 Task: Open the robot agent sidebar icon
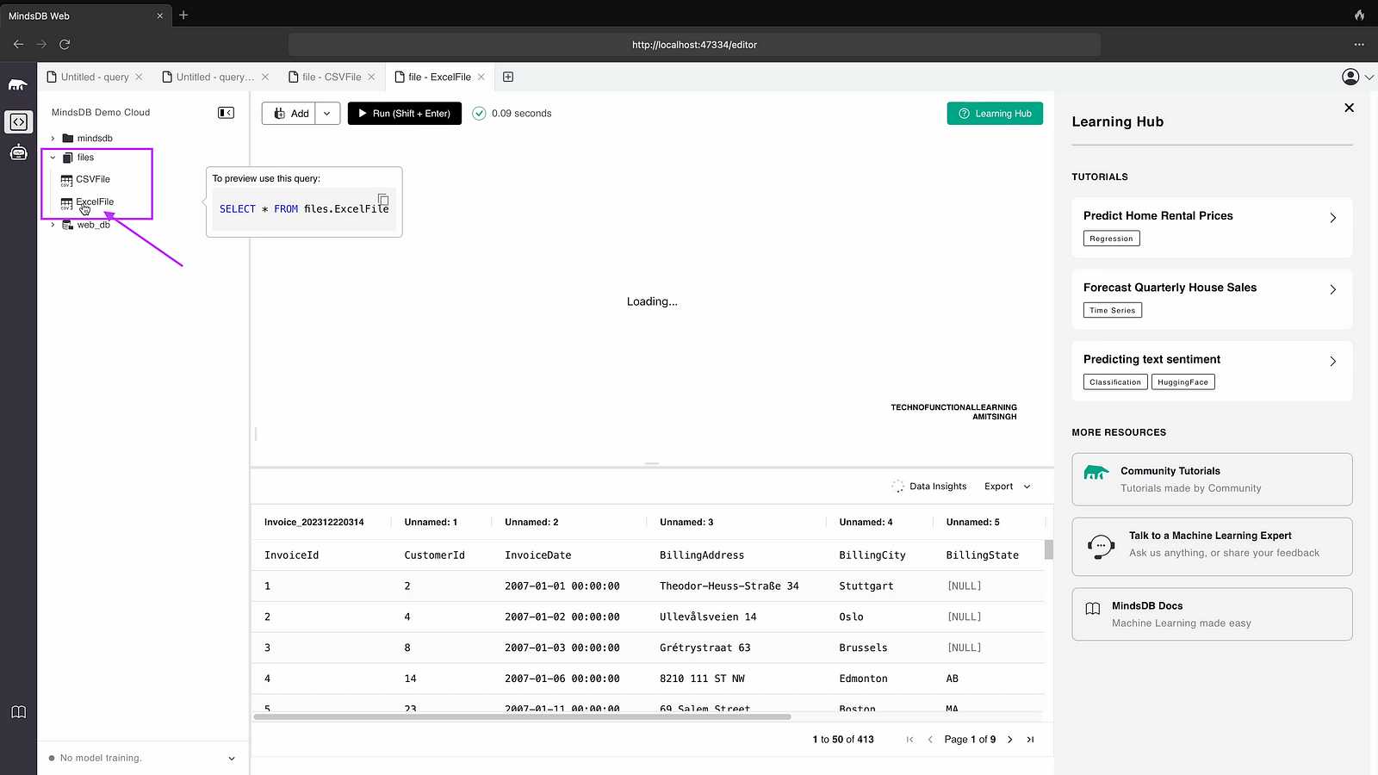point(18,153)
